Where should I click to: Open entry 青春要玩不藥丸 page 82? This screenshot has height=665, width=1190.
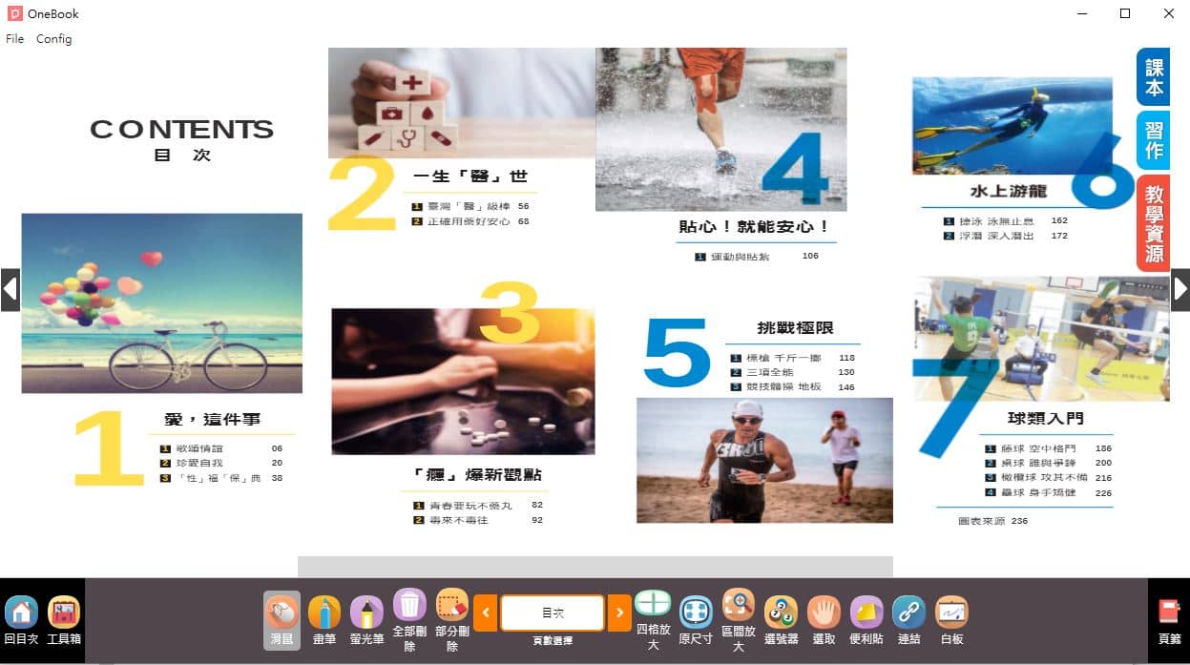pyautogui.click(x=478, y=506)
